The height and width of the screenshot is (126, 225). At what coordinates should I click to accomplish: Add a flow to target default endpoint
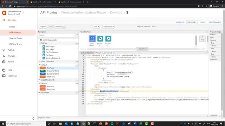pos(77,83)
